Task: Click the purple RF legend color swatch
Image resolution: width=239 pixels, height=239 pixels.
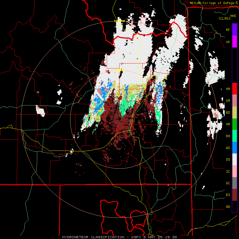Action: click(x=234, y=30)
